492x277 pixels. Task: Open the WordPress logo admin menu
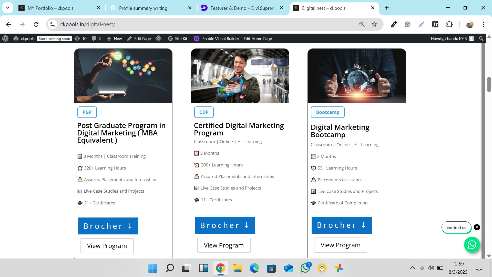pos(5,38)
